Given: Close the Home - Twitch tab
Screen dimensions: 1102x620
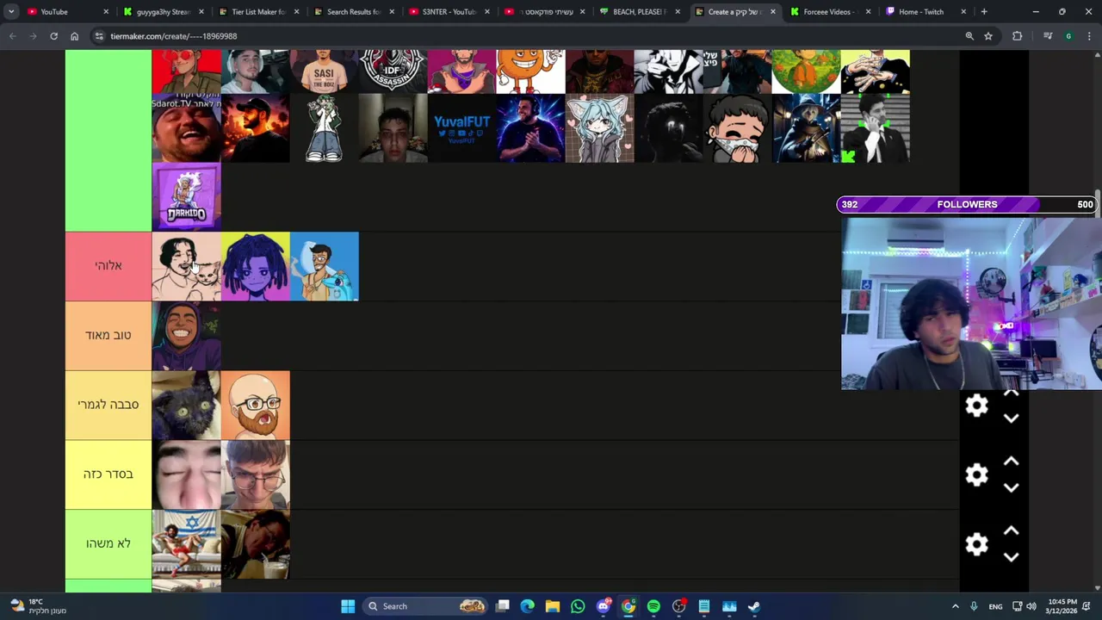Looking at the screenshot, I should pos(963,12).
